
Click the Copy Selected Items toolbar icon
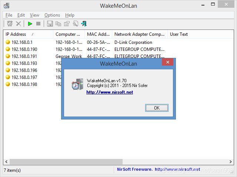pos(58,24)
